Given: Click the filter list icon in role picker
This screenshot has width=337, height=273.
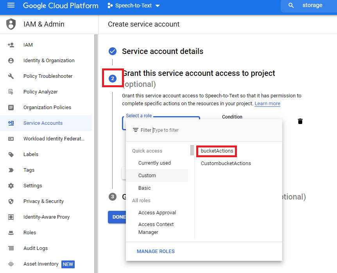Looking at the screenshot, I should click(136, 130).
